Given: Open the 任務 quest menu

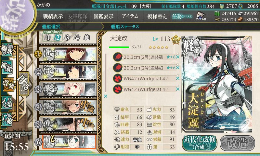Looking at the screenshot, I should point(182,16).
